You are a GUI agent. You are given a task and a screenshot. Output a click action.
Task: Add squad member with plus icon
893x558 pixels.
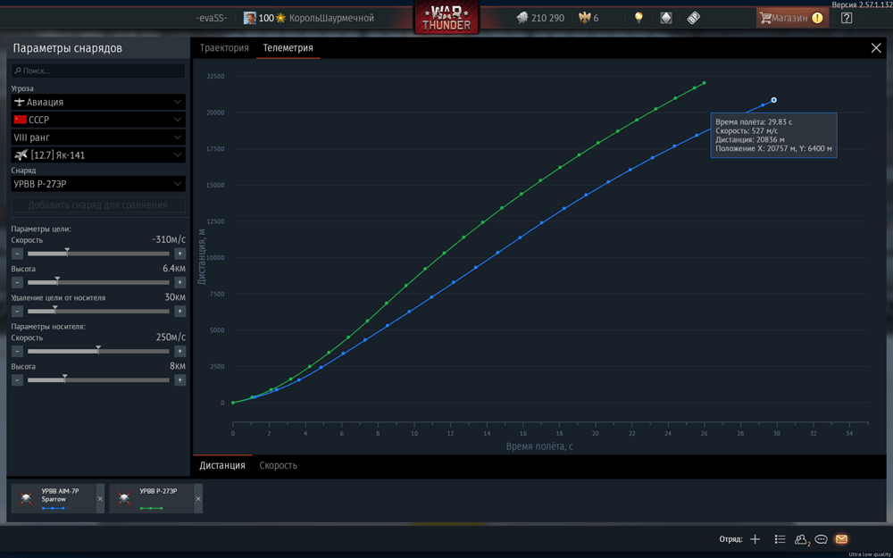(755, 538)
